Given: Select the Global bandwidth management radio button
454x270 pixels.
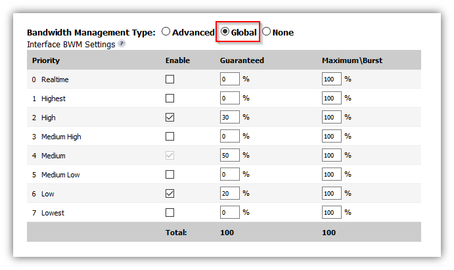Looking at the screenshot, I should tap(225, 32).
